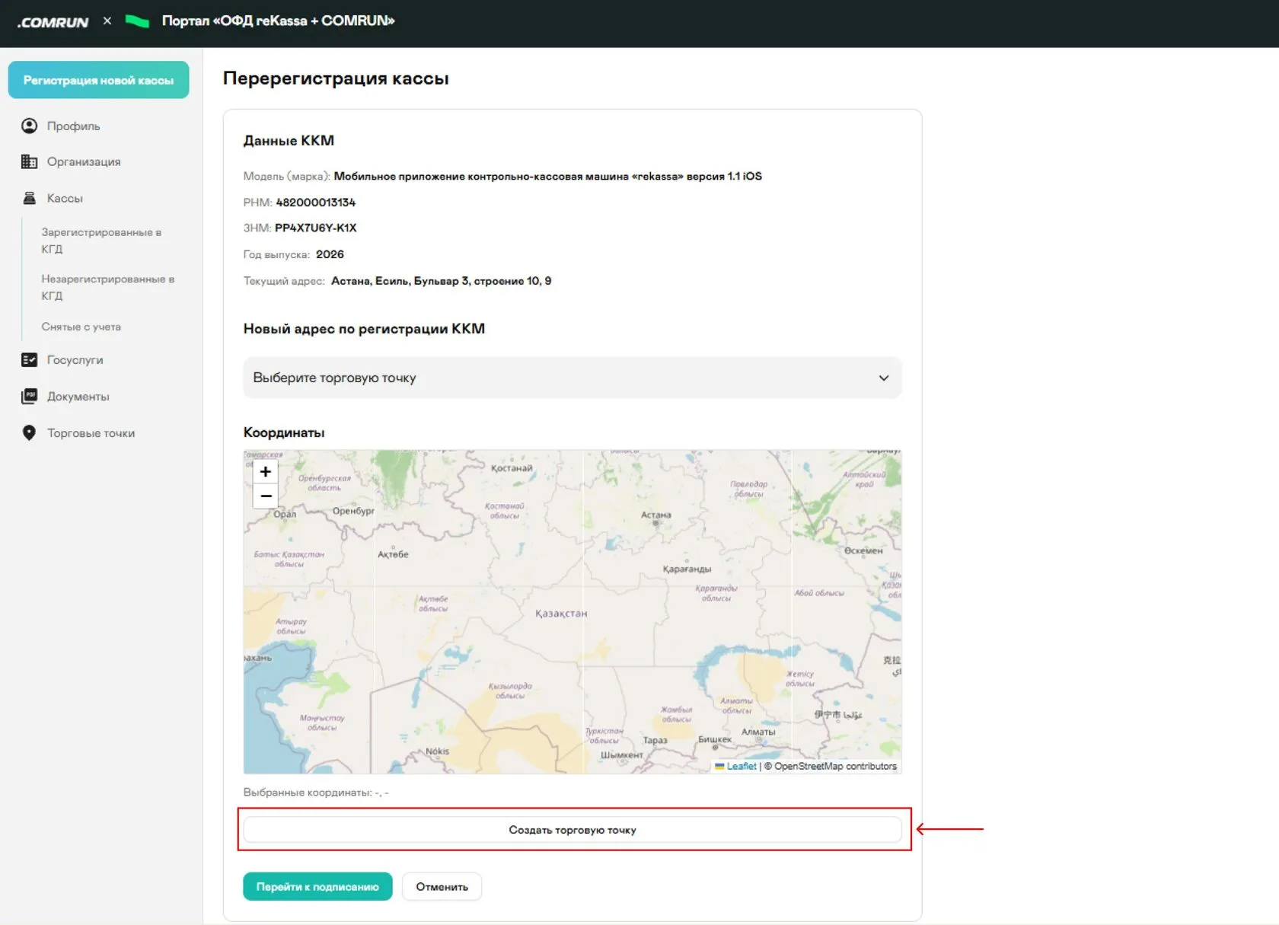Click the Документы PDF icon
The image size is (1279, 925).
[29, 396]
